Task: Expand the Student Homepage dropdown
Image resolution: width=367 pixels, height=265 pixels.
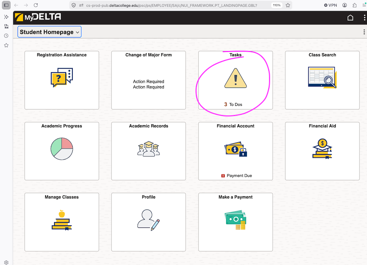Action: click(49, 32)
